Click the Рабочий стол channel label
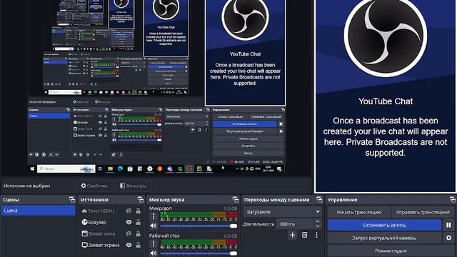Viewport: 457px width, 257px height. [x=164, y=236]
